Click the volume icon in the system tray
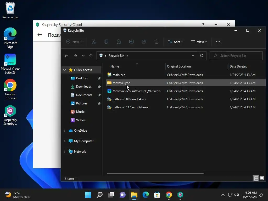 tap(237, 195)
